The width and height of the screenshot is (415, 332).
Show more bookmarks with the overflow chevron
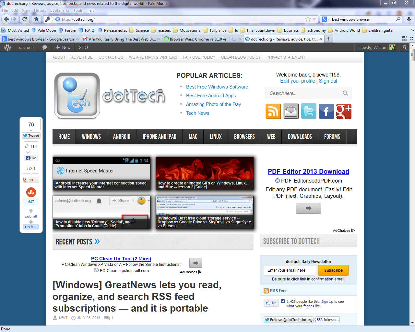click(412, 30)
